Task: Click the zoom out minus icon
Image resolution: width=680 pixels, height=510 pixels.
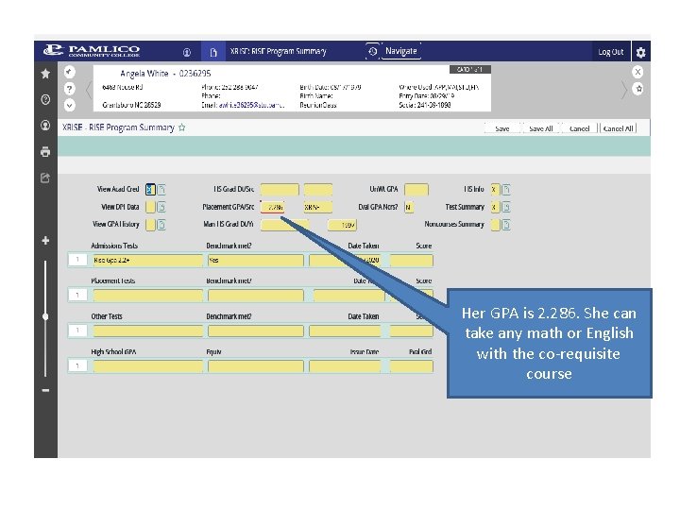Action: tap(45, 390)
